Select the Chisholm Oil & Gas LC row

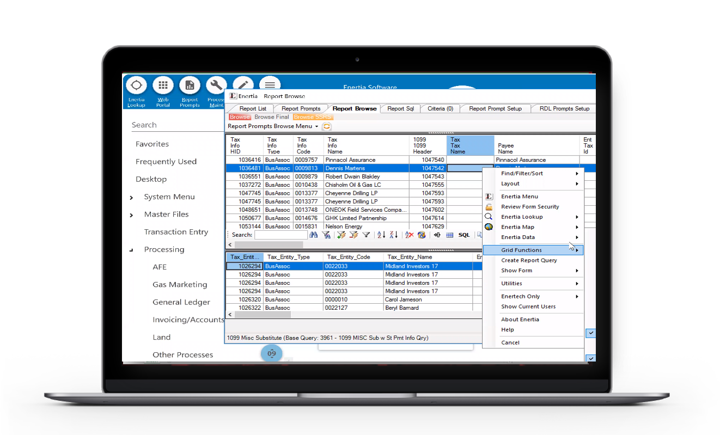click(x=355, y=185)
